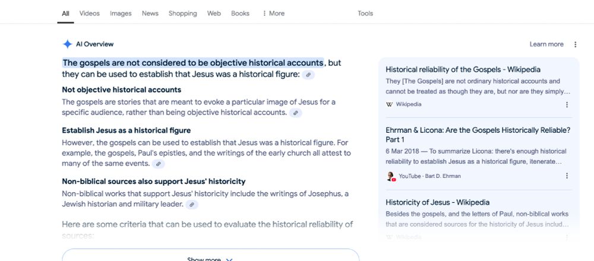Open options menu for the Historical reliability Wikipedia card
594x261 pixels.
click(x=567, y=104)
